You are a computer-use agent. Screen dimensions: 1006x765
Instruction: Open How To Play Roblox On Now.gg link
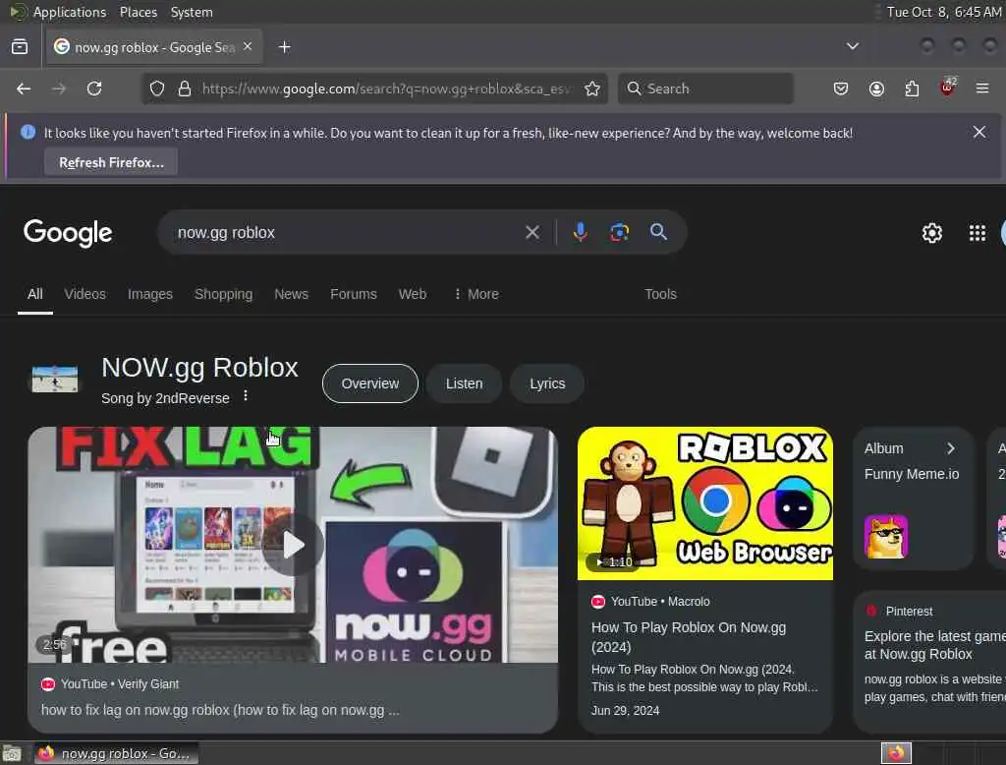pyautogui.click(x=689, y=636)
